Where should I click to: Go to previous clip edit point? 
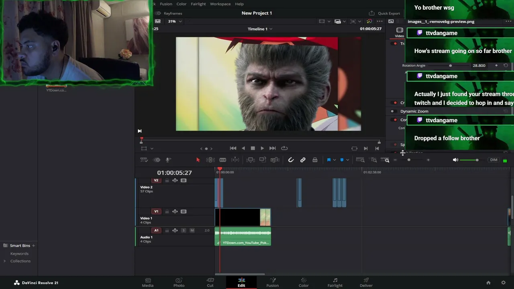tap(377, 149)
